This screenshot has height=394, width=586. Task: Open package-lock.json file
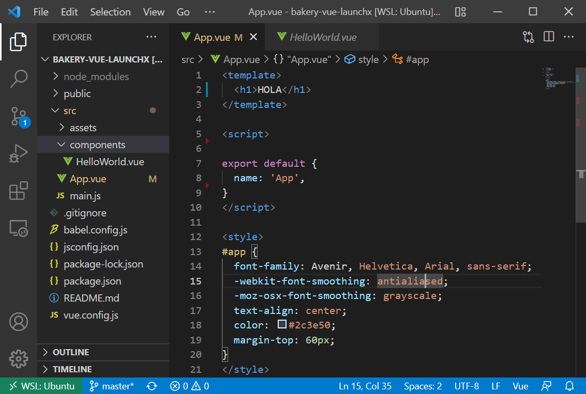[103, 264]
